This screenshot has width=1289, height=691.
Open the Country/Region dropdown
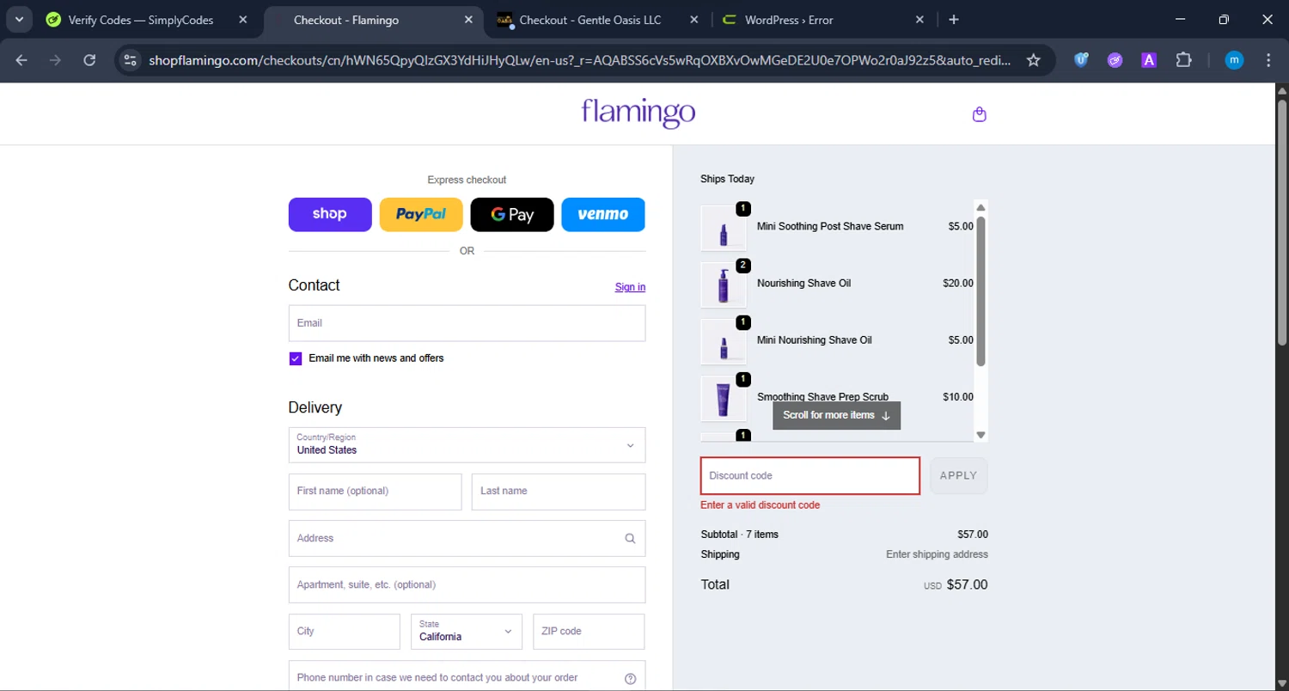pos(467,445)
